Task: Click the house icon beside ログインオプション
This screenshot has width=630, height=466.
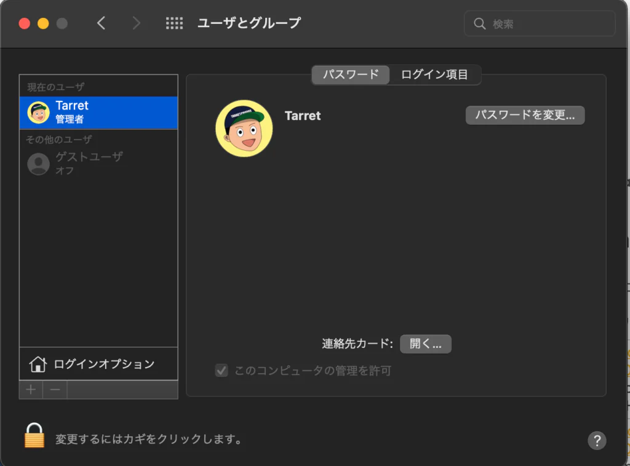Action: pyautogui.click(x=38, y=364)
